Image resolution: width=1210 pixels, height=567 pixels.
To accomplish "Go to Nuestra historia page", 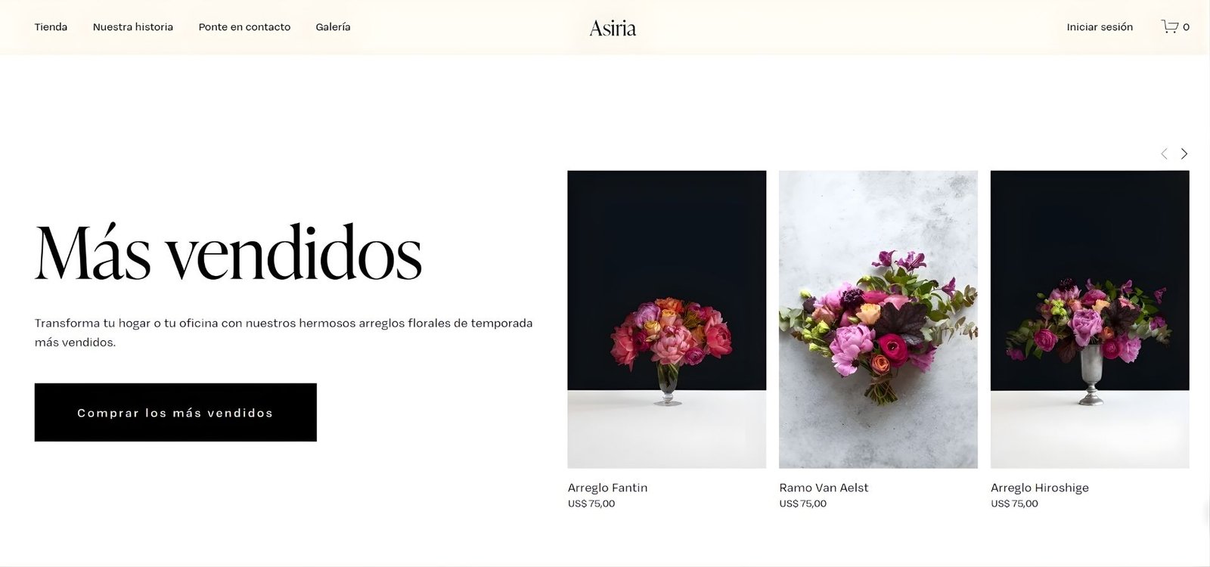I will point(133,26).
